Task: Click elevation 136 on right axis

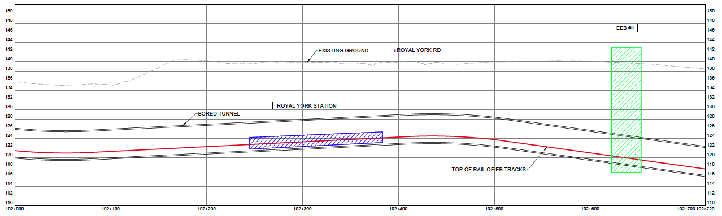Action: click(711, 78)
